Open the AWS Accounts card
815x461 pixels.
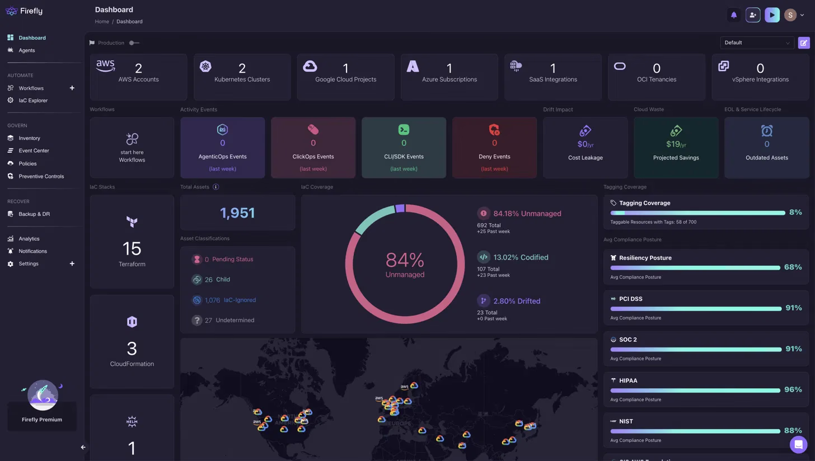click(138, 77)
